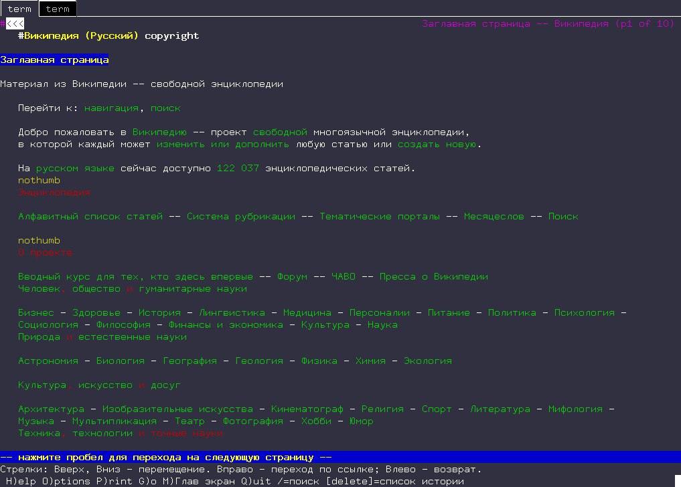Open the Религия link
The width and height of the screenshot is (681, 487).
[x=382, y=409]
